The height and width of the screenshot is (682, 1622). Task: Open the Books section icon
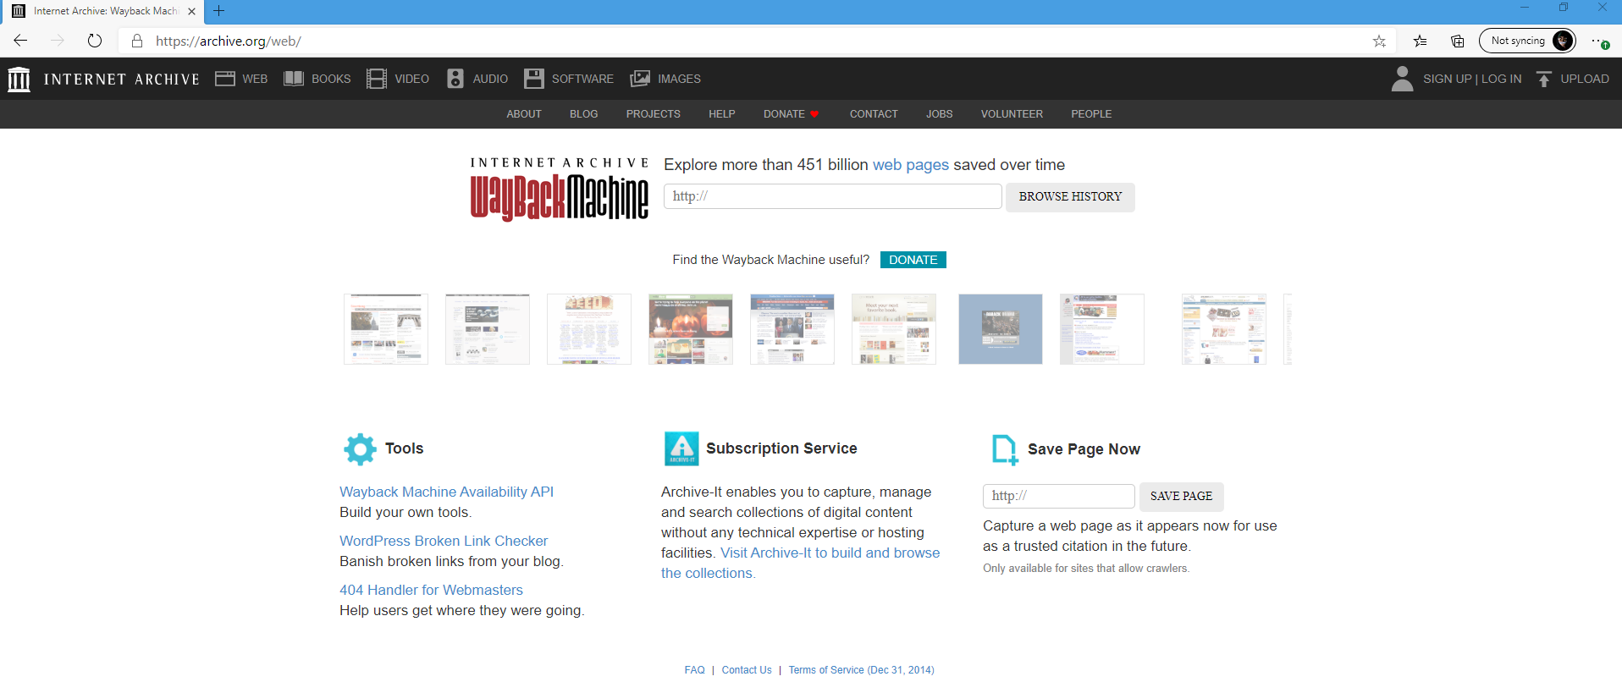pyautogui.click(x=294, y=79)
